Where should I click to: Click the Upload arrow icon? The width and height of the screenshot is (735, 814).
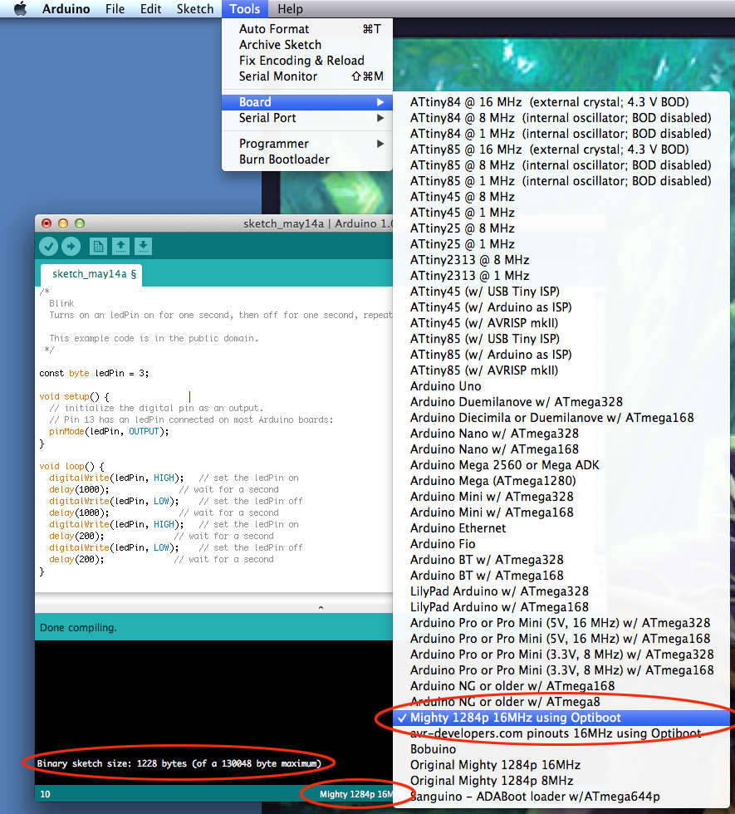pyautogui.click(x=71, y=246)
